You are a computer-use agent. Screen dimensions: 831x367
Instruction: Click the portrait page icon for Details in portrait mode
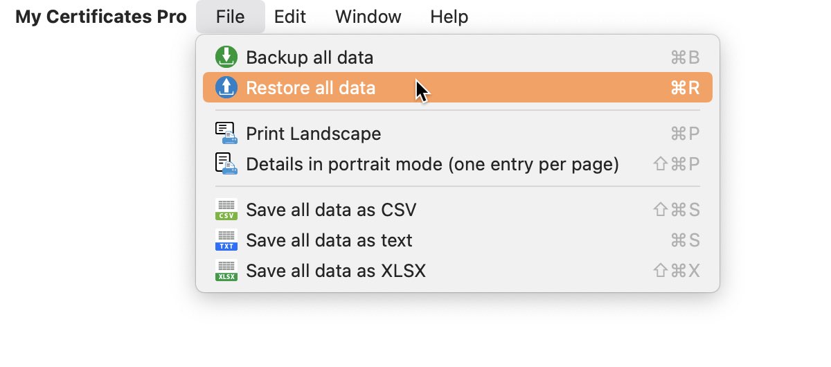point(226,164)
